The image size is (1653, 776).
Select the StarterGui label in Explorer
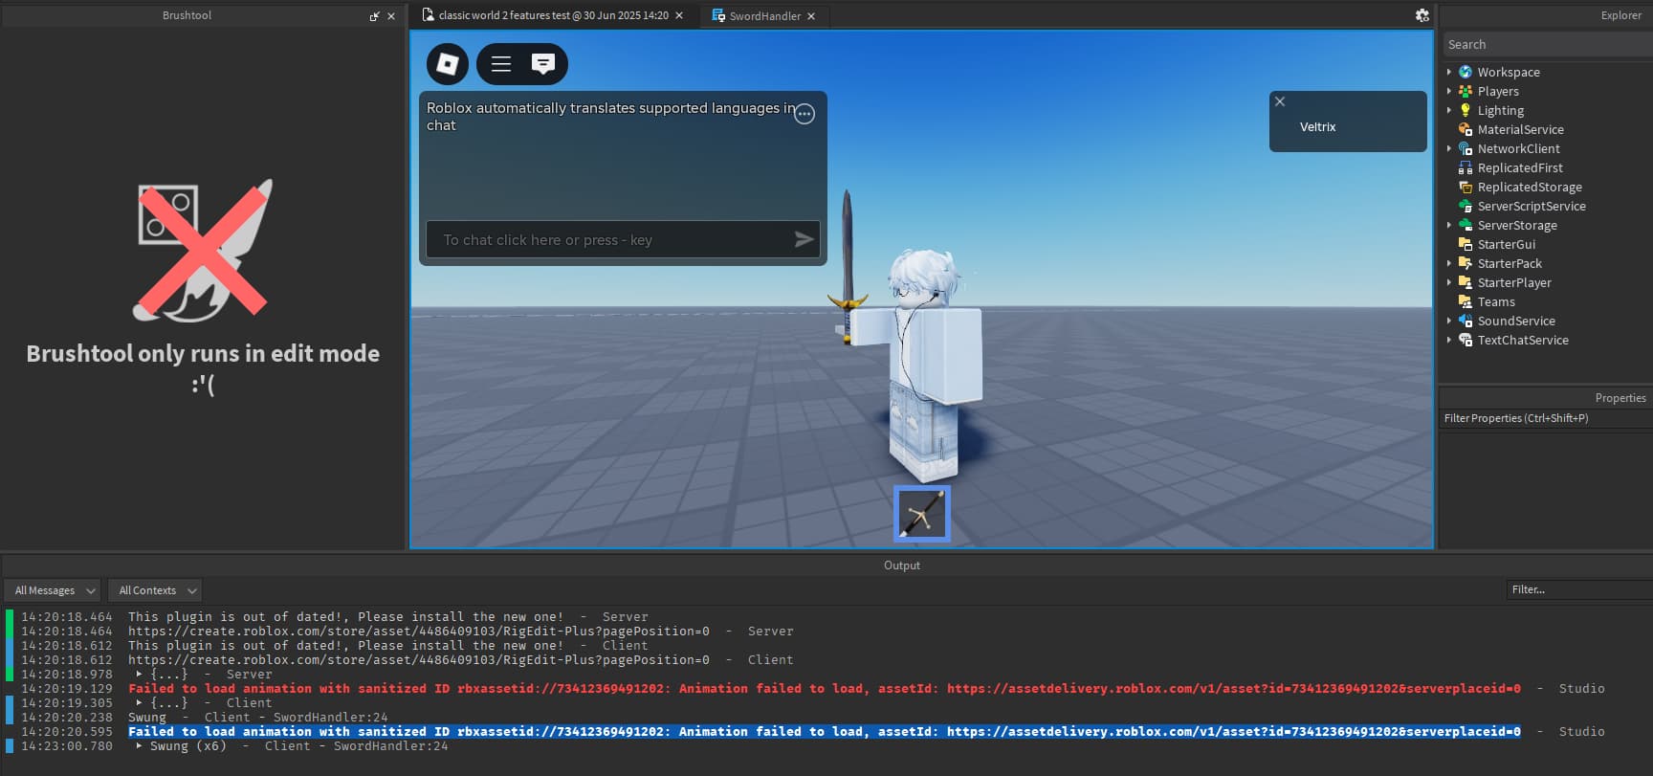(x=1506, y=244)
